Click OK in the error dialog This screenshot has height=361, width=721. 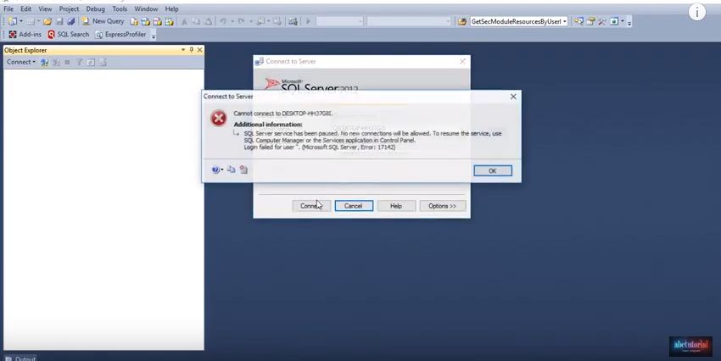point(493,170)
